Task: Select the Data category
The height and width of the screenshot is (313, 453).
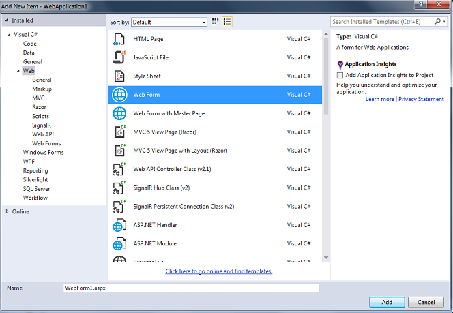Action: click(29, 53)
